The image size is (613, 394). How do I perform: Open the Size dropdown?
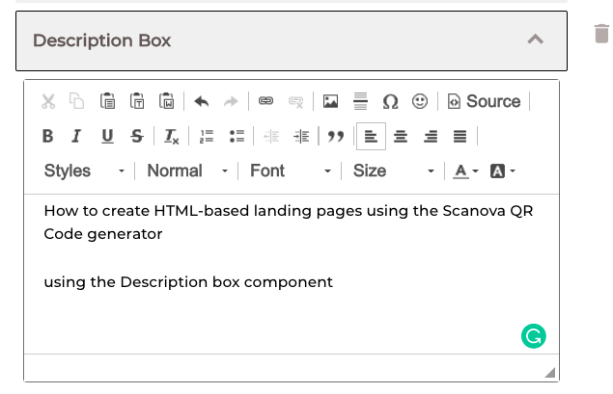tap(394, 171)
